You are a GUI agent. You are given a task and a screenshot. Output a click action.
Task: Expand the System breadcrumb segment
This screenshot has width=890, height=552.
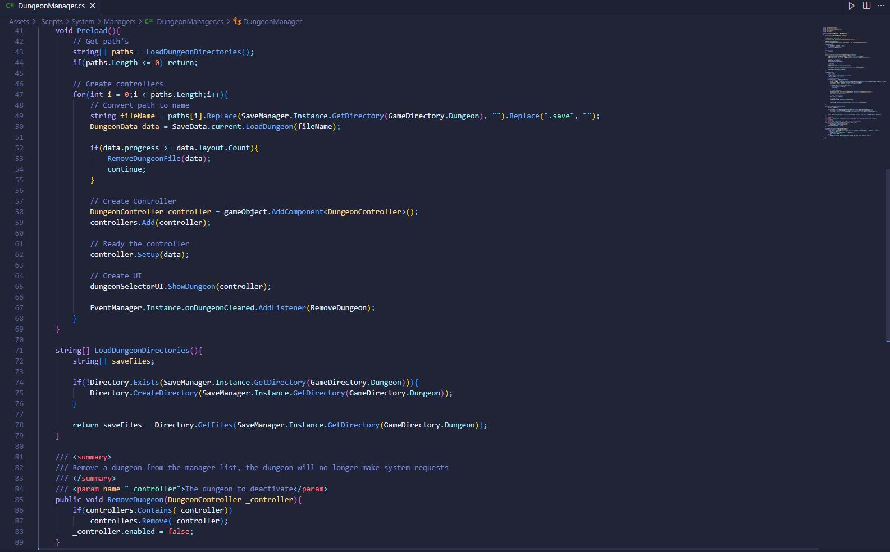(83, 21)
